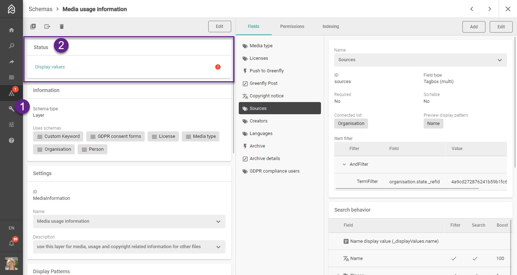Switch language using the EN selector
The width and height of the screenshot is (517, 275).
[11, 228]
